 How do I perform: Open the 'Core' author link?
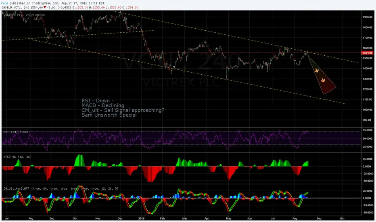tap(4, 3)
